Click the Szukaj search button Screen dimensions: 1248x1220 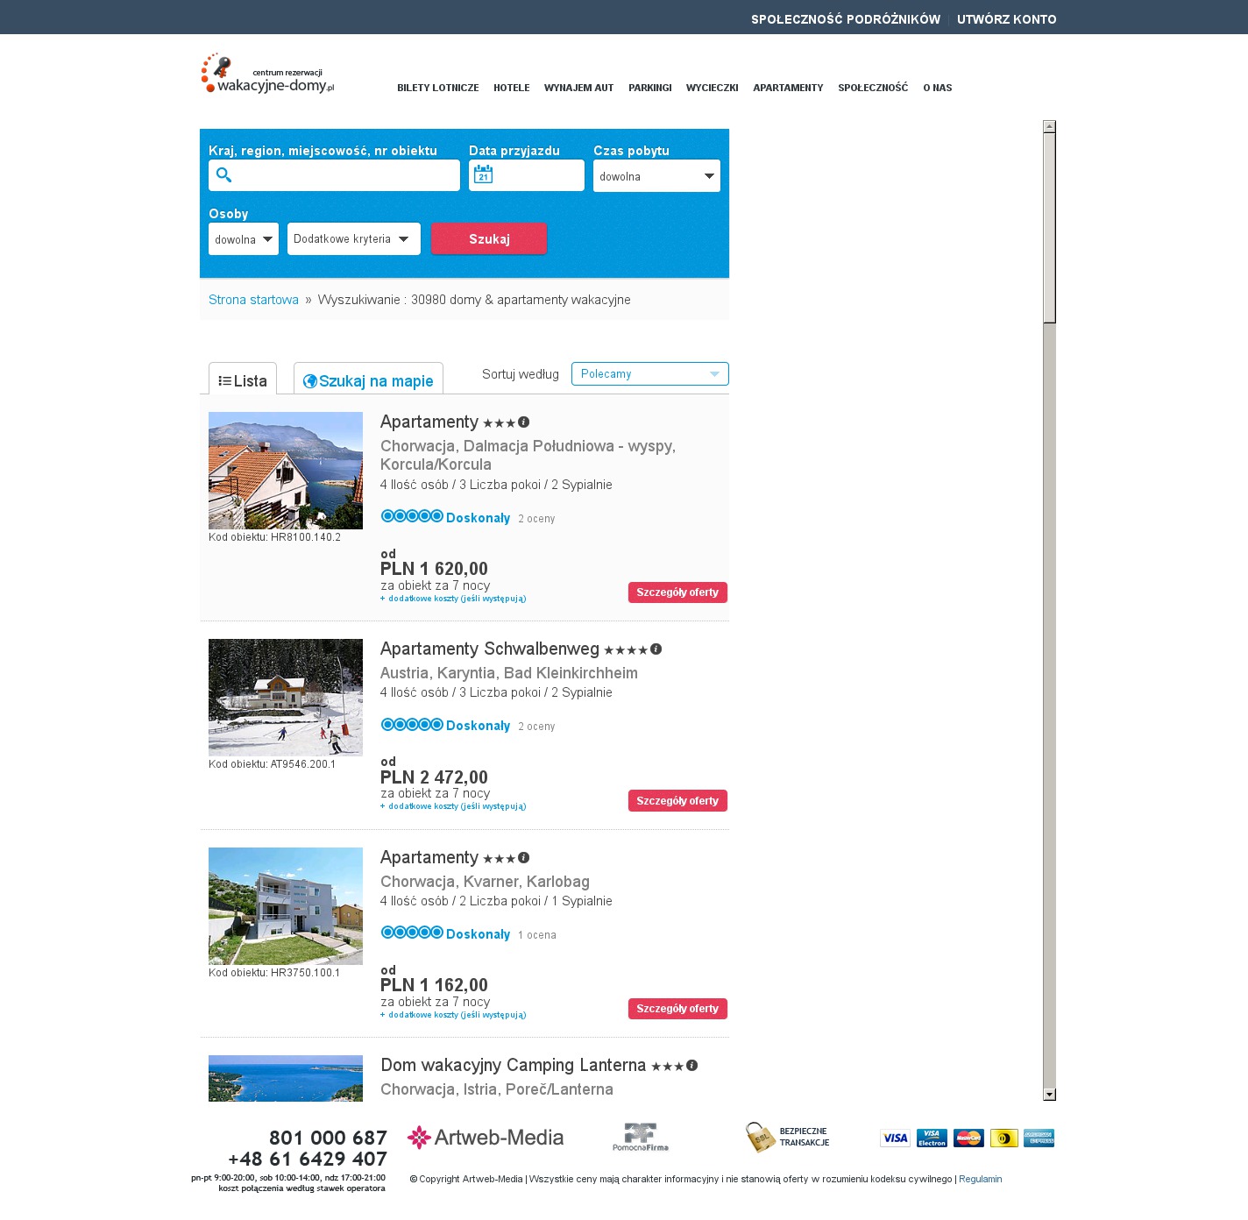click(x=489, y=238)
